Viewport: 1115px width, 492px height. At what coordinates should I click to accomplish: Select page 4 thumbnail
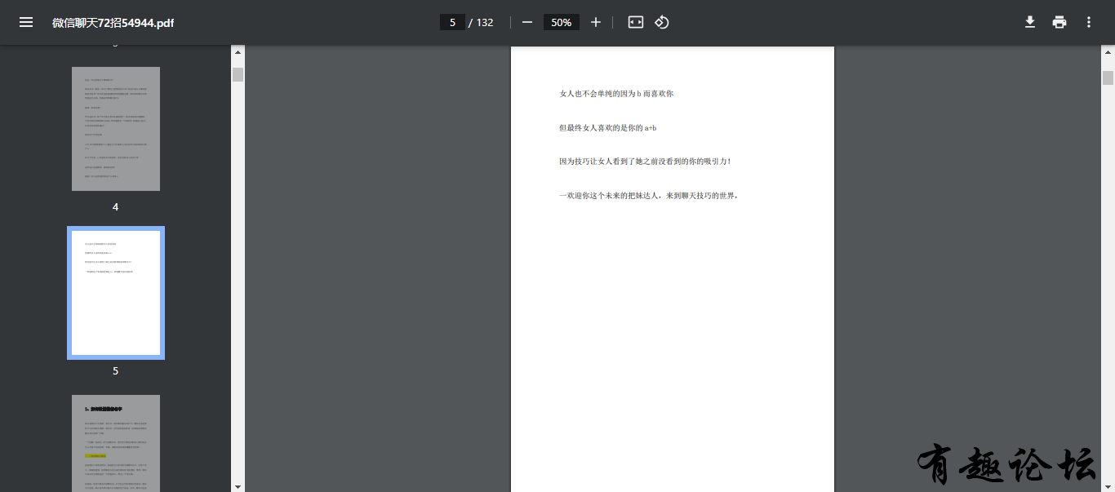coord(116,129)
